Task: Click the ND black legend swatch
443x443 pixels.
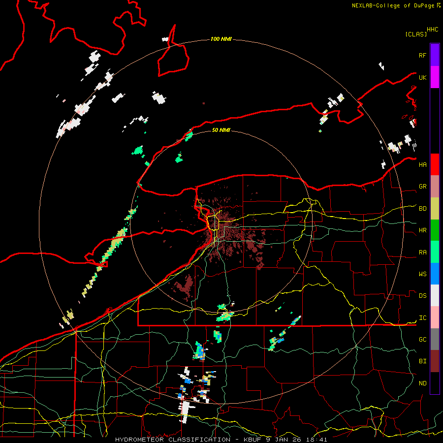Action: click(435, 383)
